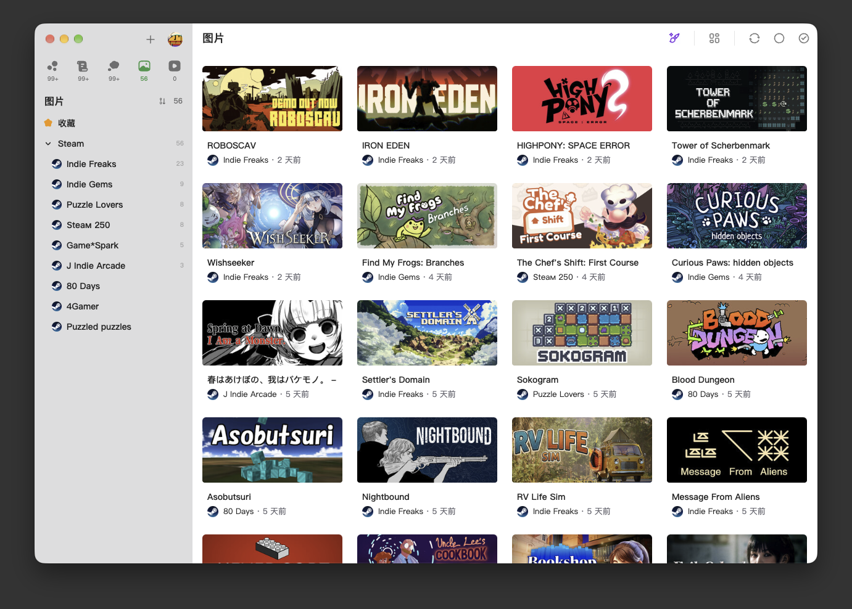Select the Indie Freaks feed in sidebar
This screenshot has height=609, width=852.
click(114, 164)
